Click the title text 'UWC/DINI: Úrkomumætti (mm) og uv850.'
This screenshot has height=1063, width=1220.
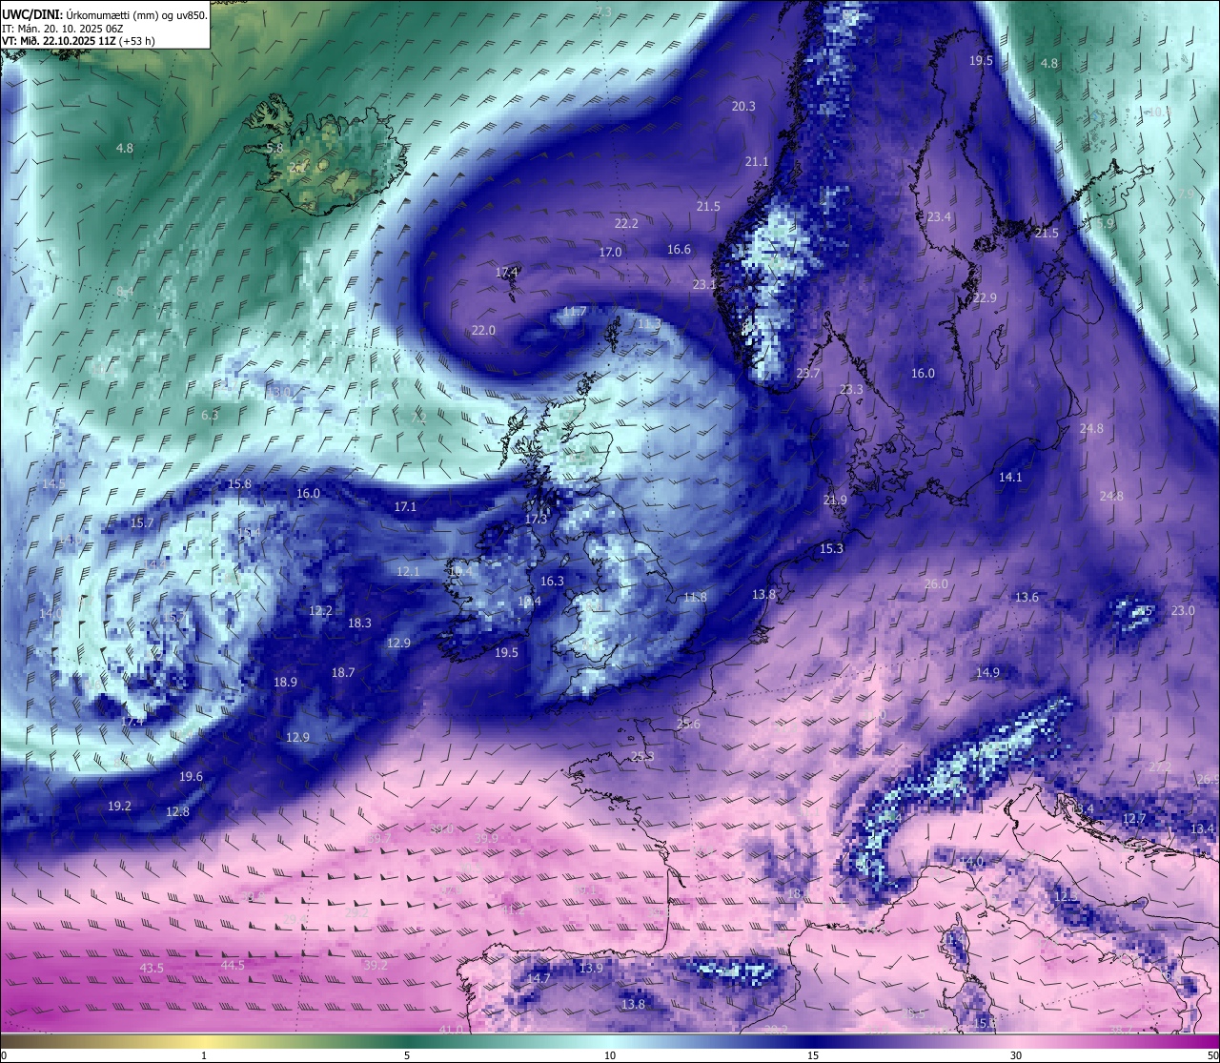(105, 15)
